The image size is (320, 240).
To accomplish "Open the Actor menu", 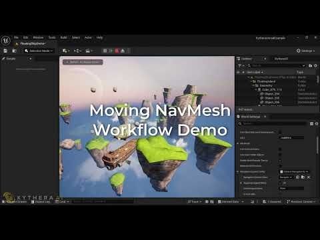I will [88, 37].
